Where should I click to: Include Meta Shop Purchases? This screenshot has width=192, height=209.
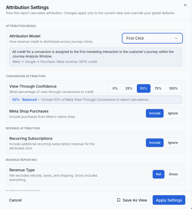tap(155, 113)
